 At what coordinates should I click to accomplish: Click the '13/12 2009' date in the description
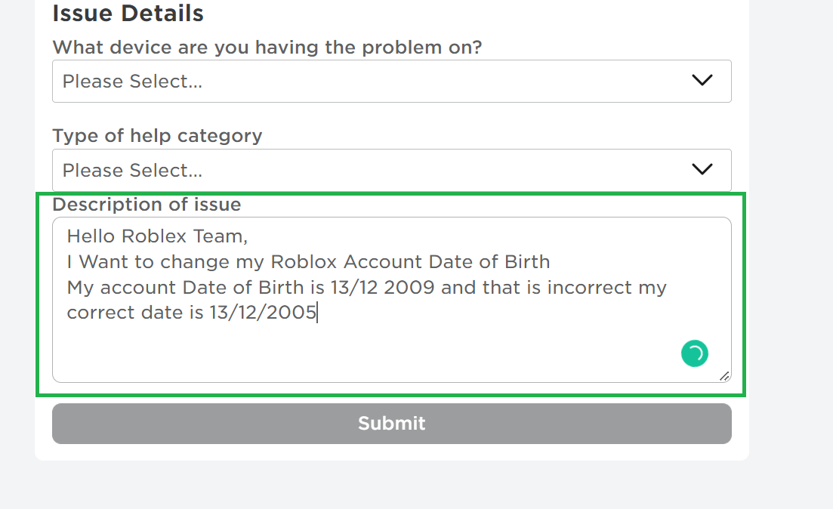(382, 288)
